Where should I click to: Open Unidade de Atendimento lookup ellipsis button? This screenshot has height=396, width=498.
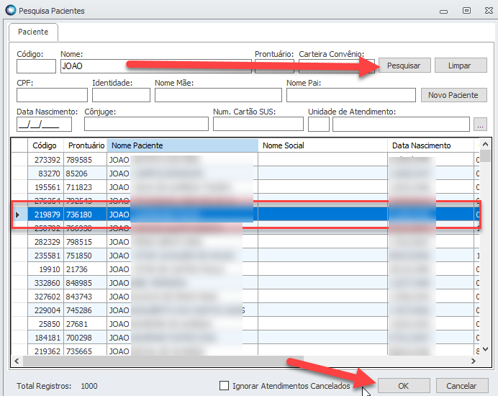480,125
